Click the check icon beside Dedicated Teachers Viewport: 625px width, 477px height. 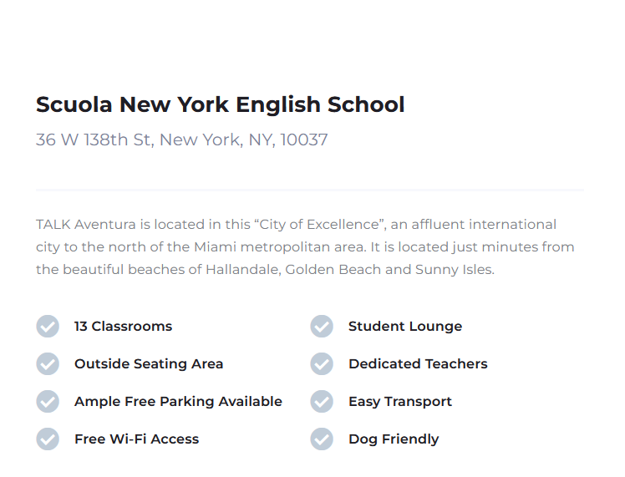click(x=322, y=364)
